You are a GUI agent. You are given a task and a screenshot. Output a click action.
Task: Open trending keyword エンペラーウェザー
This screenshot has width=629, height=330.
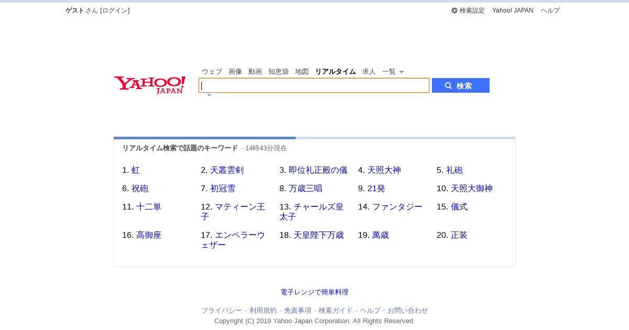233,240
